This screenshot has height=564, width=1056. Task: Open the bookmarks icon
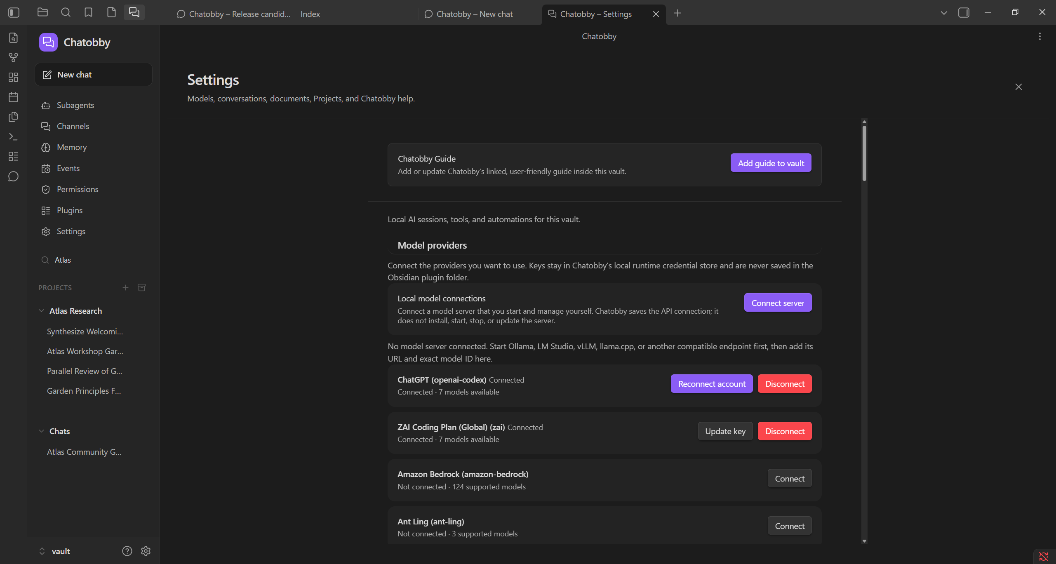tap(88, 12)
